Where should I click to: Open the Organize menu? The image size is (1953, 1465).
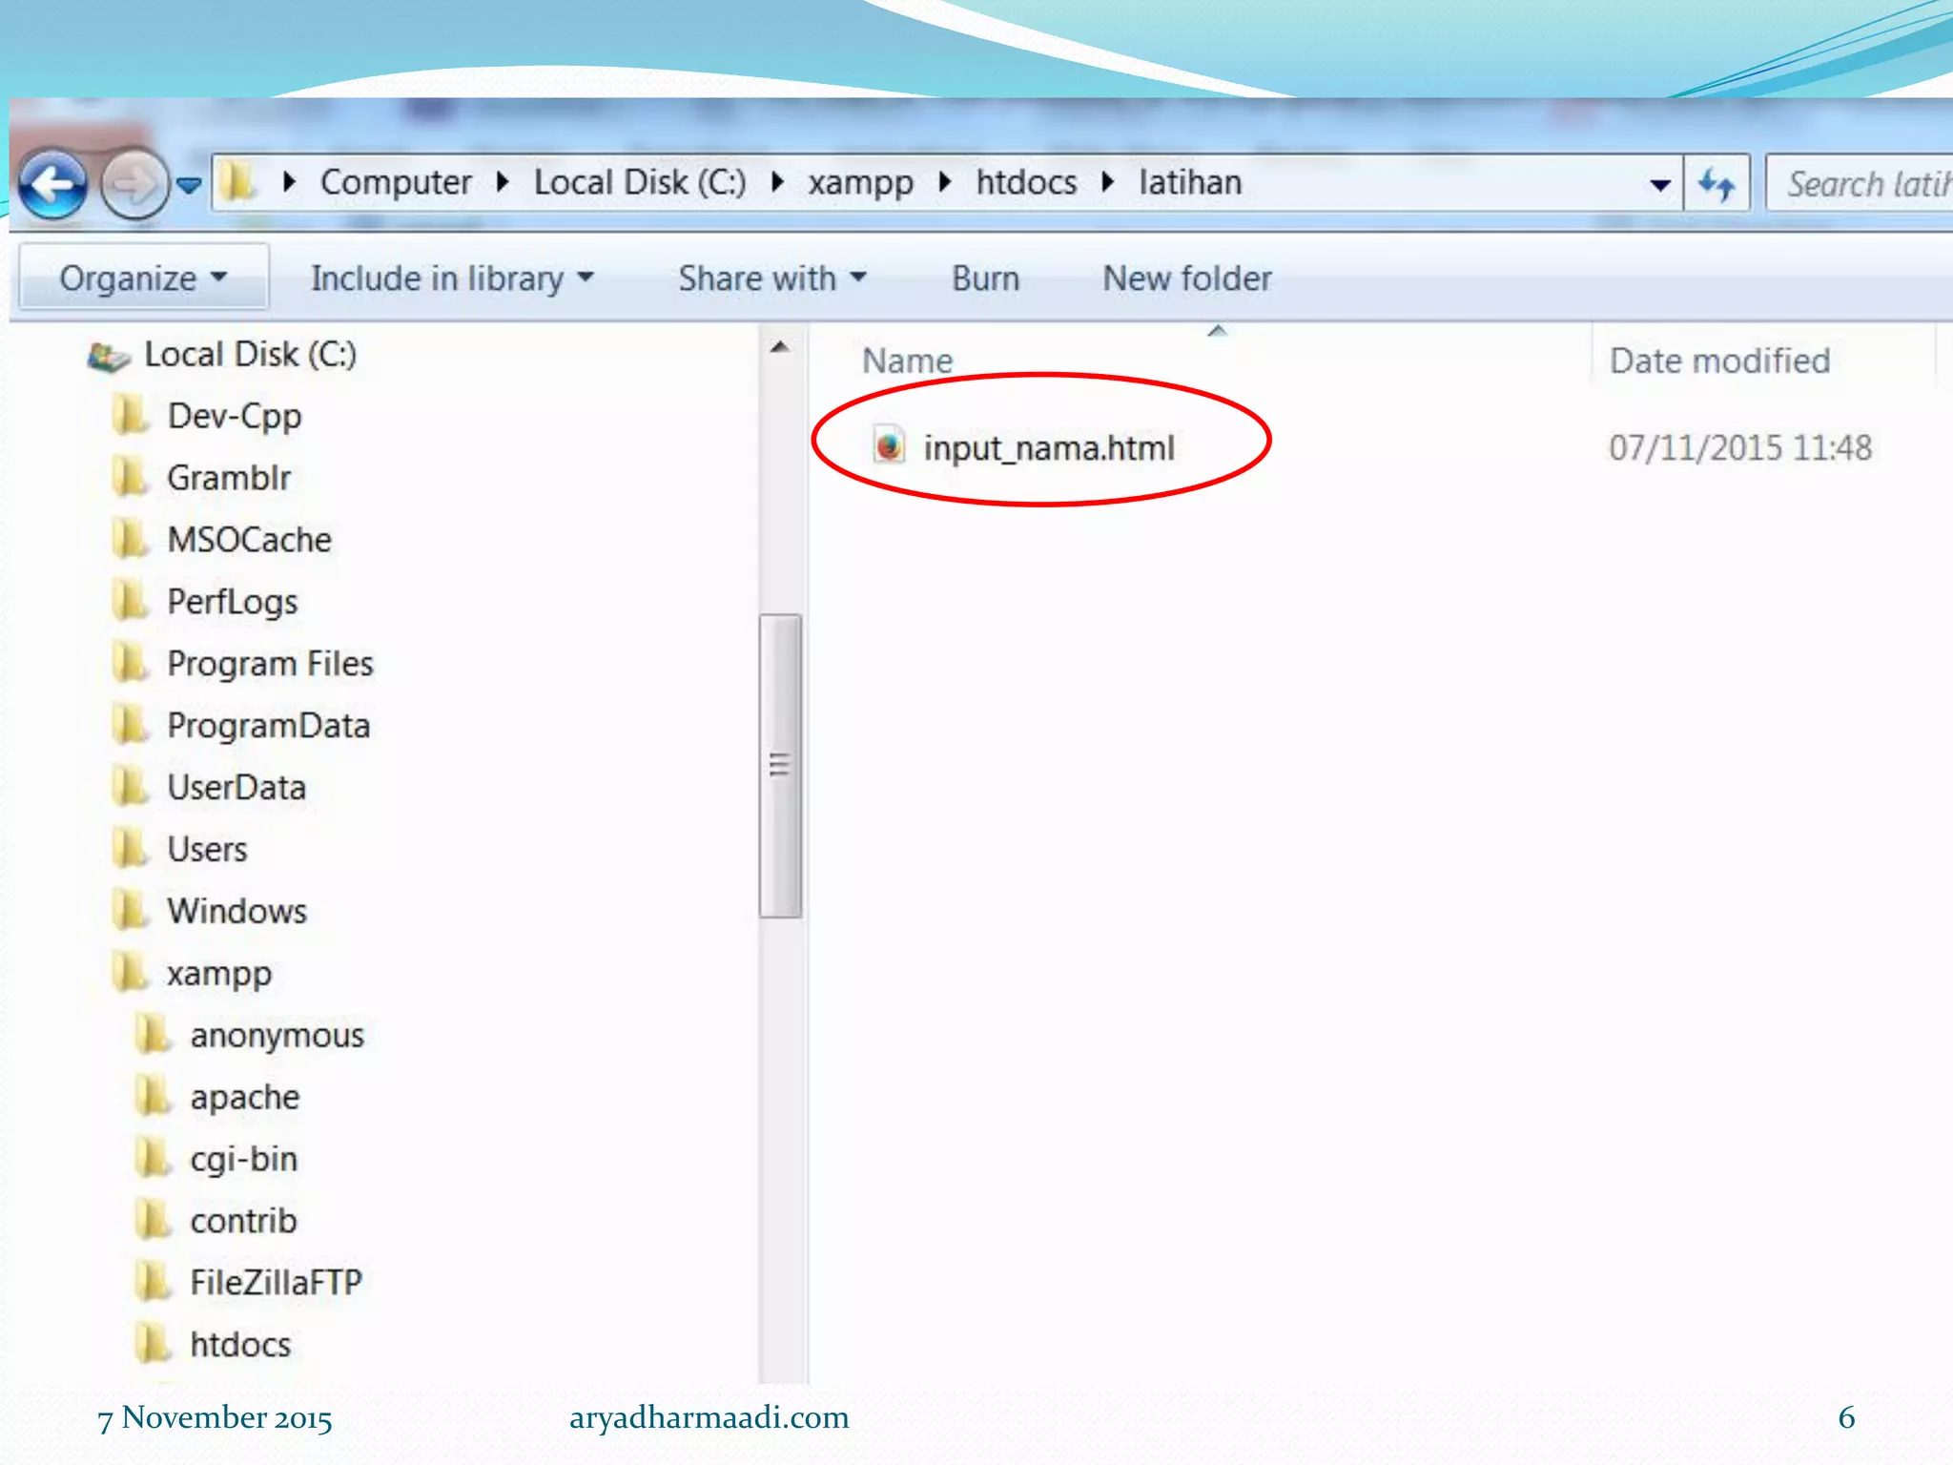[143, 279]
